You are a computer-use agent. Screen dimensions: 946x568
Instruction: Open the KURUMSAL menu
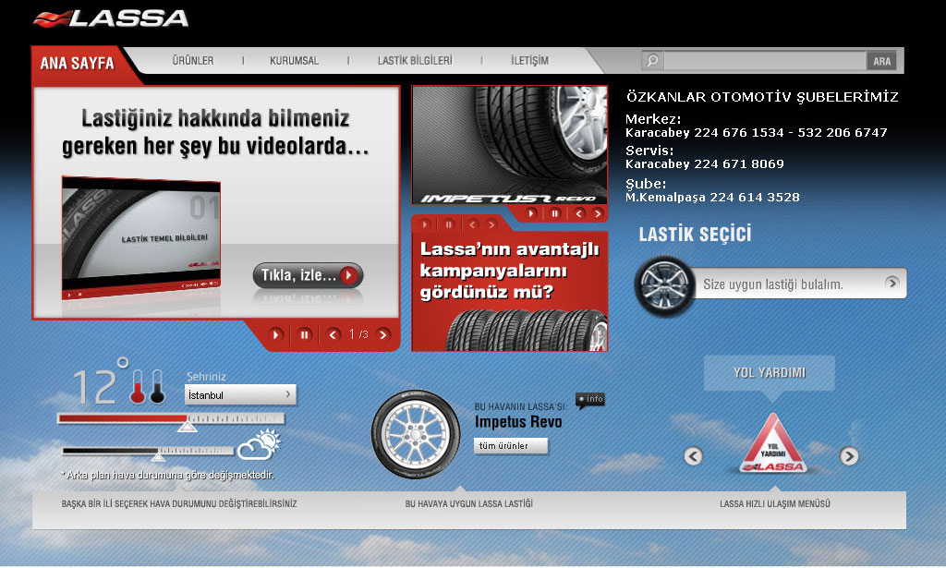point(294,61)
